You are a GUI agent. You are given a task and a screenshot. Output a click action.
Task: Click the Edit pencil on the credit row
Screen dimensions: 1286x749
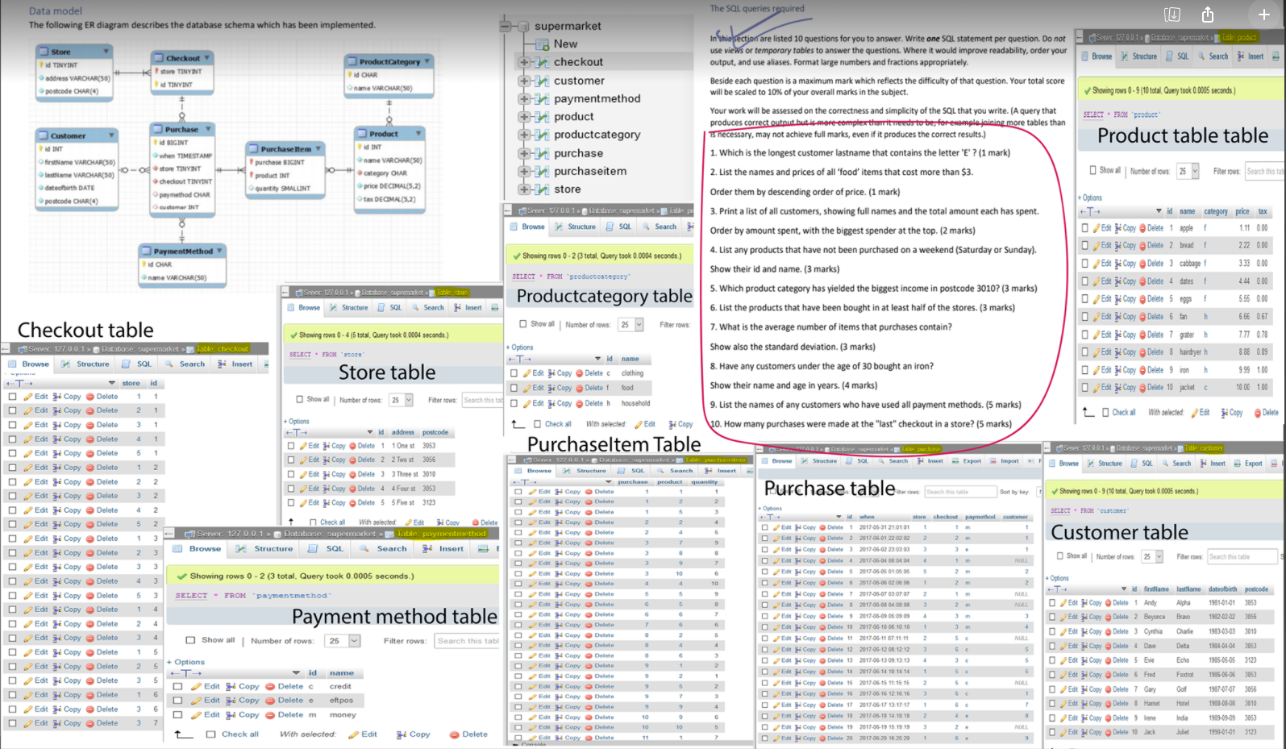pos(196,686)
